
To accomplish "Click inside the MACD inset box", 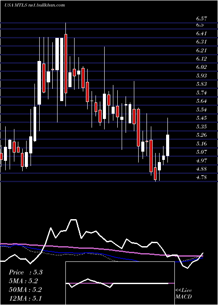I will (x=120, y=283).
